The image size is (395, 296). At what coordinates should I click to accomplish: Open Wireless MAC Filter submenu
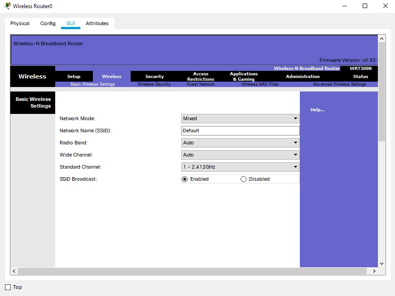click(260, 84)
